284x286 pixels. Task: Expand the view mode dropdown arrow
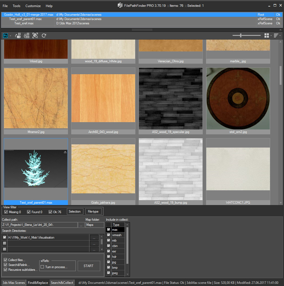[x=271, y=36]
